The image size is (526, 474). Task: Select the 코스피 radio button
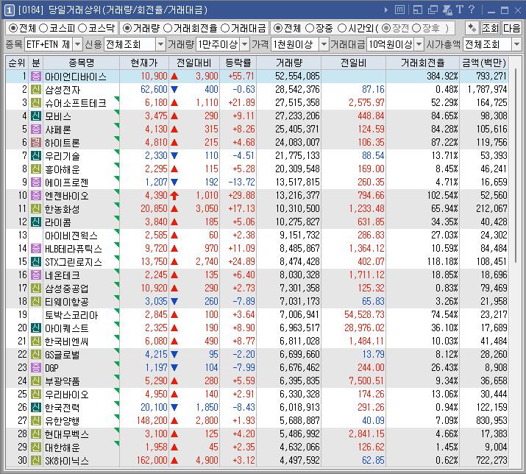point(43,28)
